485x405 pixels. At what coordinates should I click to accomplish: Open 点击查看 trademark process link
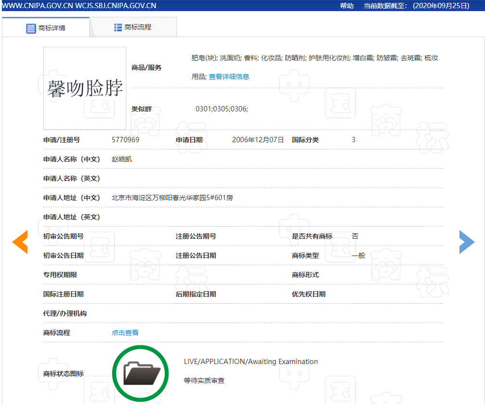[125, 333]
